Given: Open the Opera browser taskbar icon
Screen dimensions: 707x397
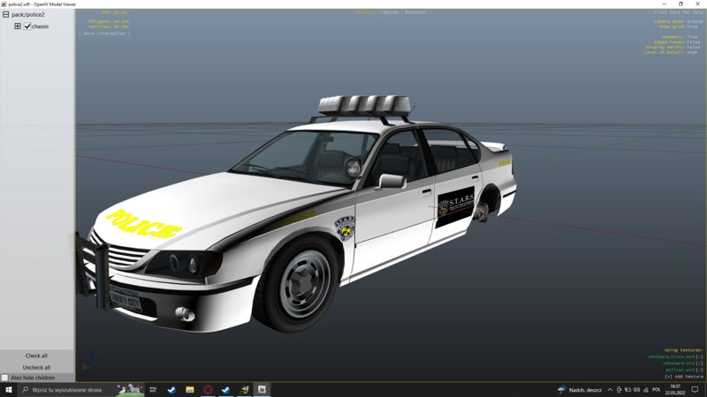Looking at the screenshot, I should tap(208, 389).
